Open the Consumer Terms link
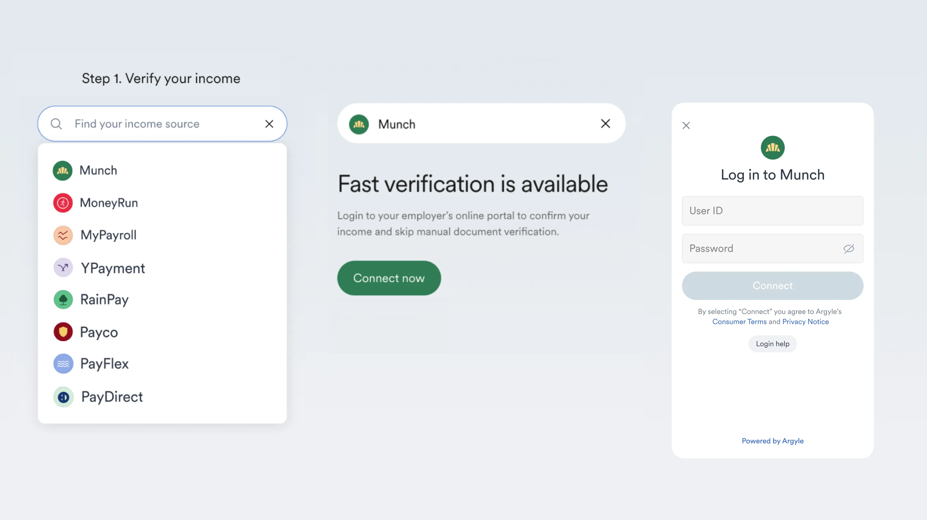This screenshot has width=927, height=520. (739, 322)
